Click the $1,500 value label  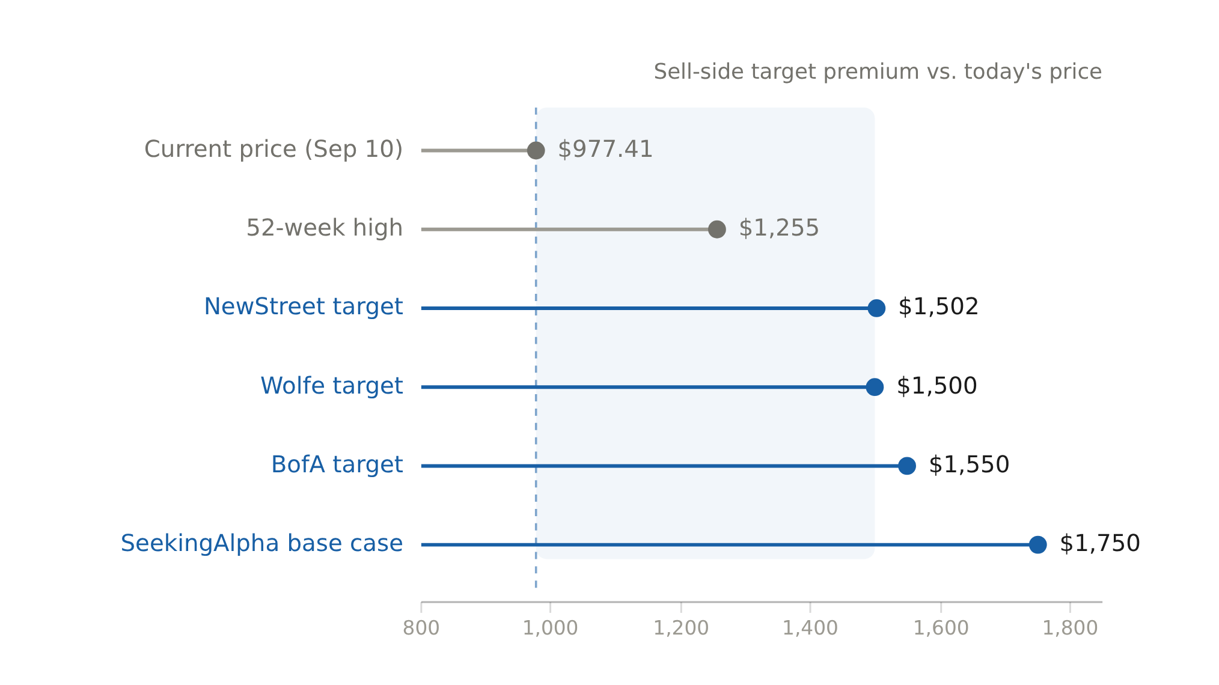[x=937, y=386]
